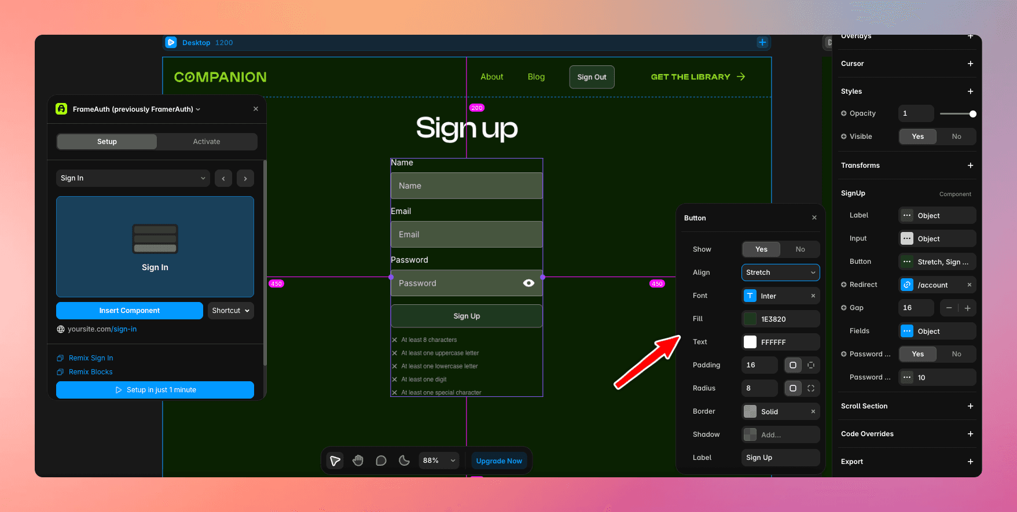1017x512 pixels.
Task: Switch to the Activate tab
Action: [207, 142]
